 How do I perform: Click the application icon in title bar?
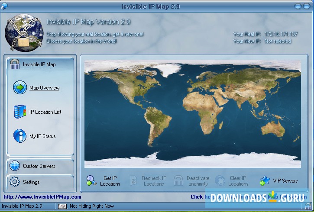click(x=4, y=6)
